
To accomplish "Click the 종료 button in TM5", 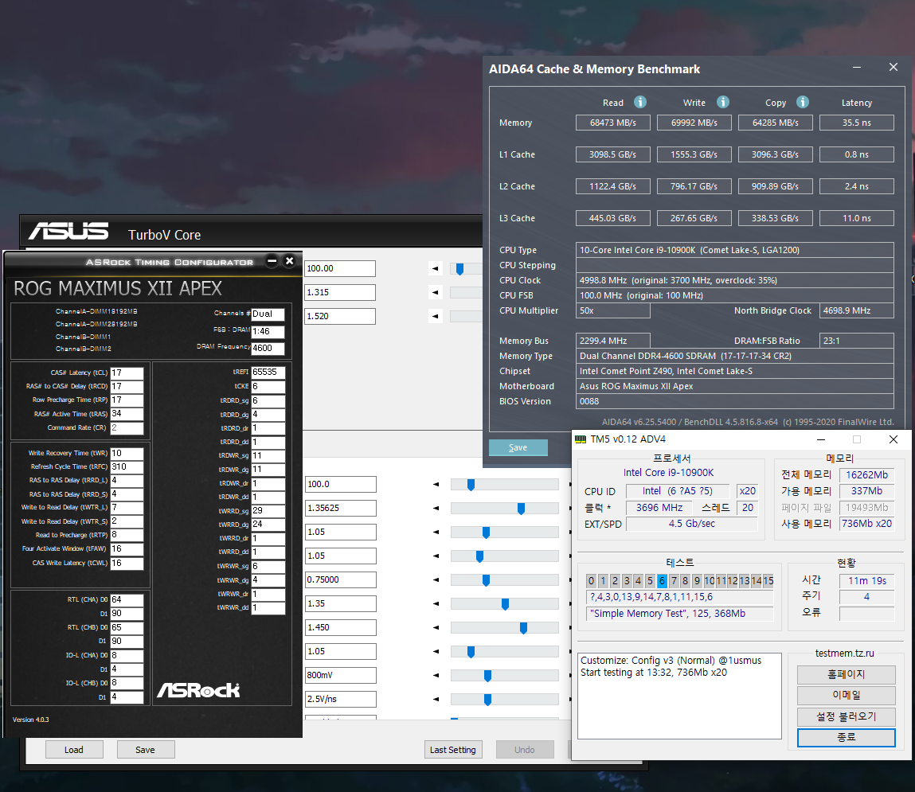I will point(847,737).
